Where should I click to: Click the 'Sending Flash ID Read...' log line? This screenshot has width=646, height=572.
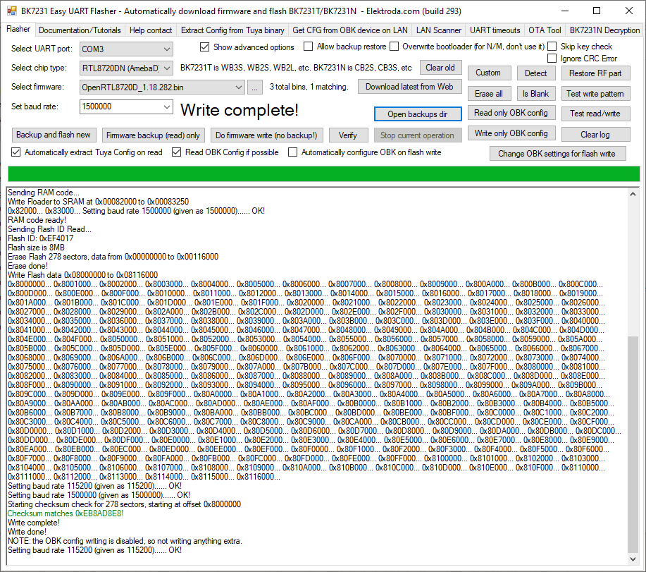49,229
